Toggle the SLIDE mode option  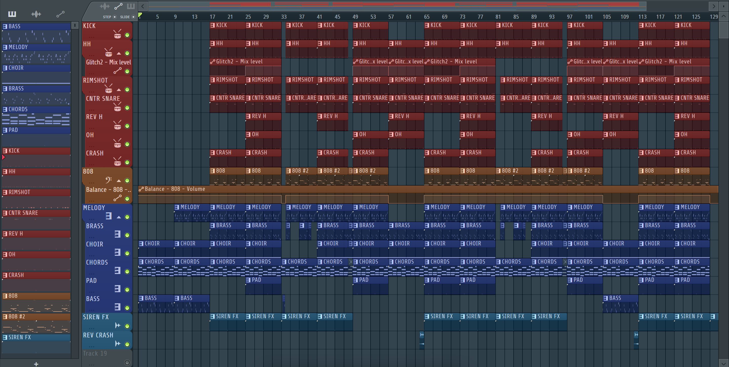pyautogui.click(x=133, y=17)
